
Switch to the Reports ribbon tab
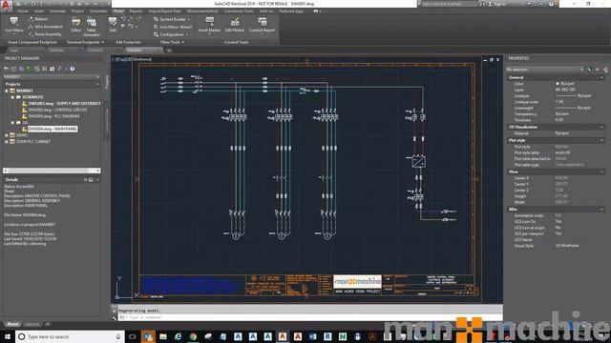[136, 11]
